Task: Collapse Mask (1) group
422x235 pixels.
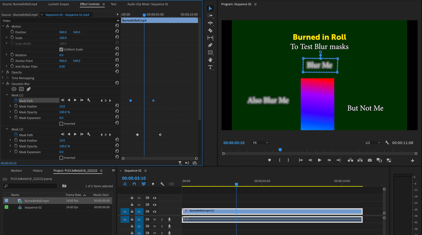Action: click(x=7, y=95)
